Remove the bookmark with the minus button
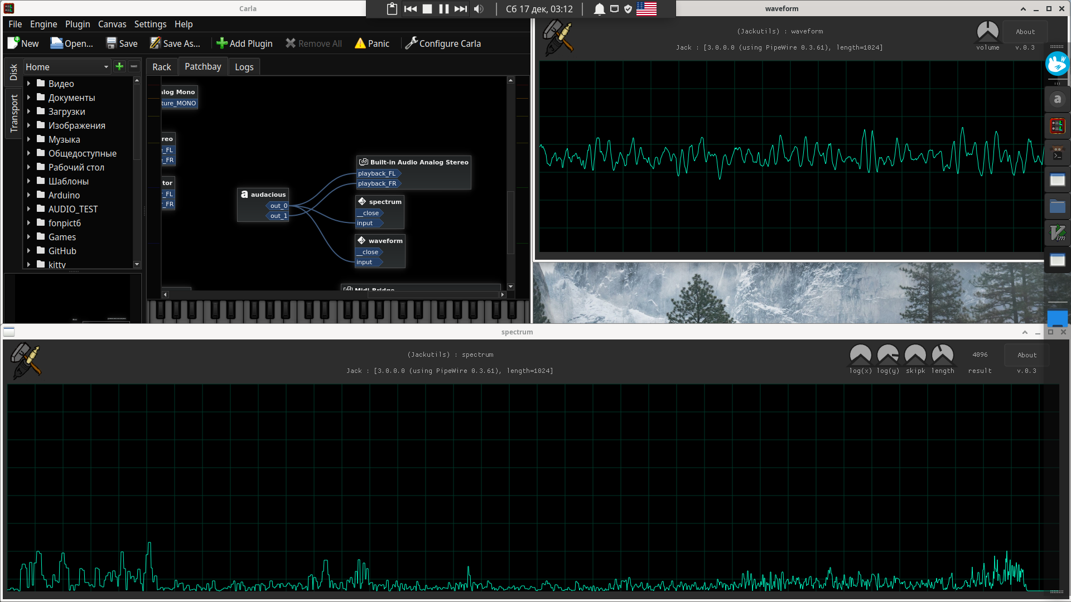The height and width of the screenshot is (602, 1071). [x=134, y=66]
